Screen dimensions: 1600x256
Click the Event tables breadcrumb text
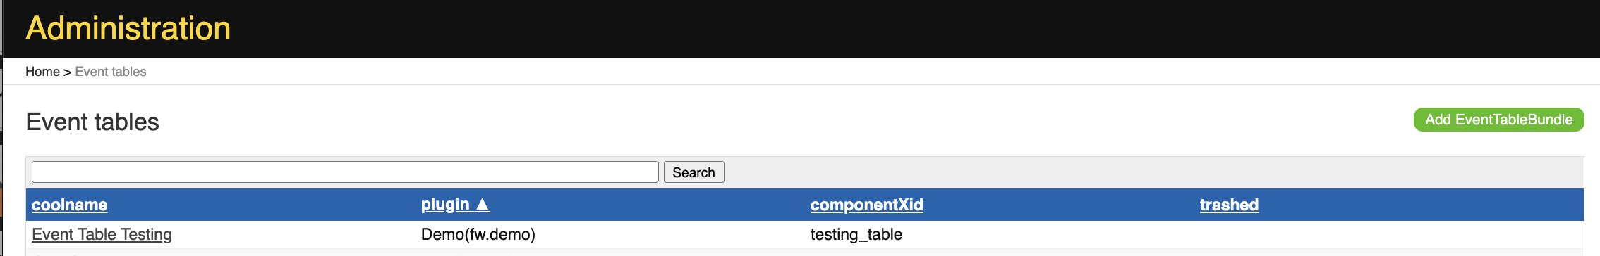tap(111, 72)
